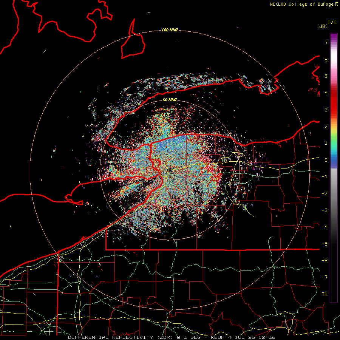Click the 50 NMI range ring label
The height and width of the screenshot is (340, 340).
170,100
